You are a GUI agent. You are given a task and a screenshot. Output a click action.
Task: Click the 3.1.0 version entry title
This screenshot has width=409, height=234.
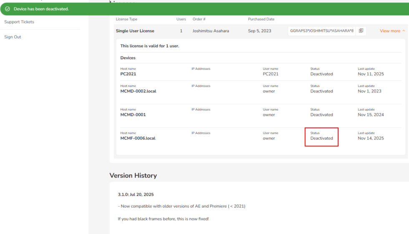coord(136,195)
